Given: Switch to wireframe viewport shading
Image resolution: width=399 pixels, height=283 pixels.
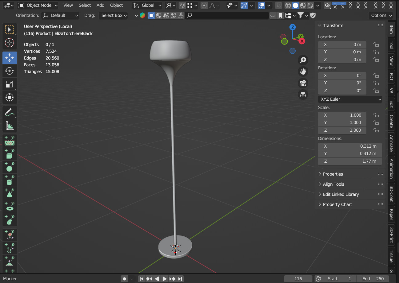Looking at the screenshot, I should click(288, 5).
